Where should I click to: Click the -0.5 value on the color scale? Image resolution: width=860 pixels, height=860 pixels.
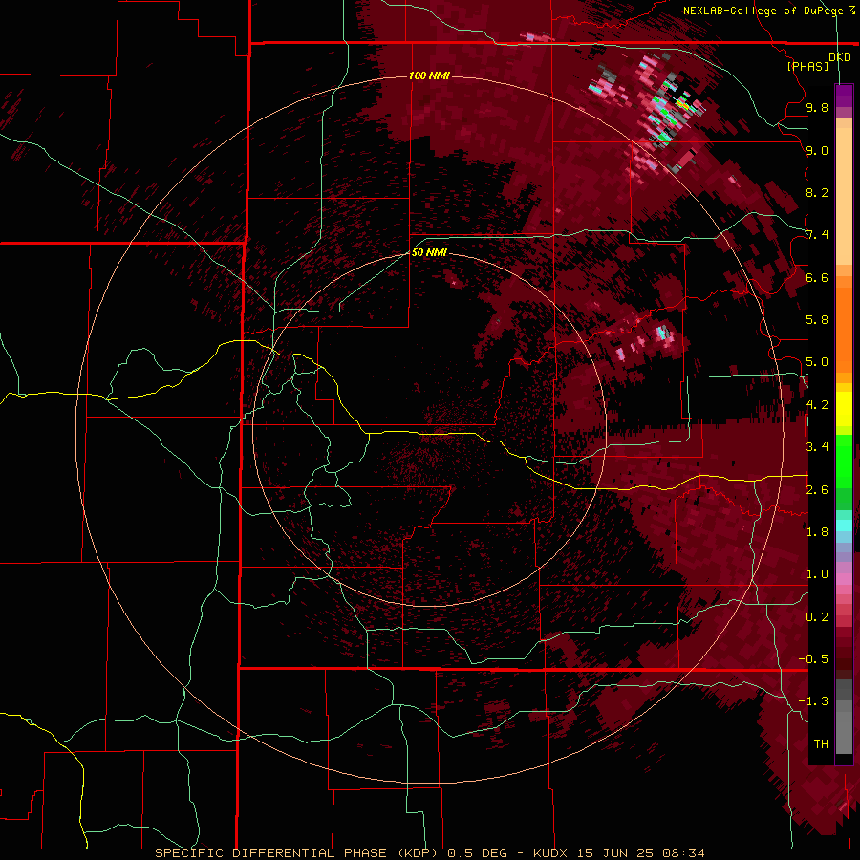pos(813,659)
